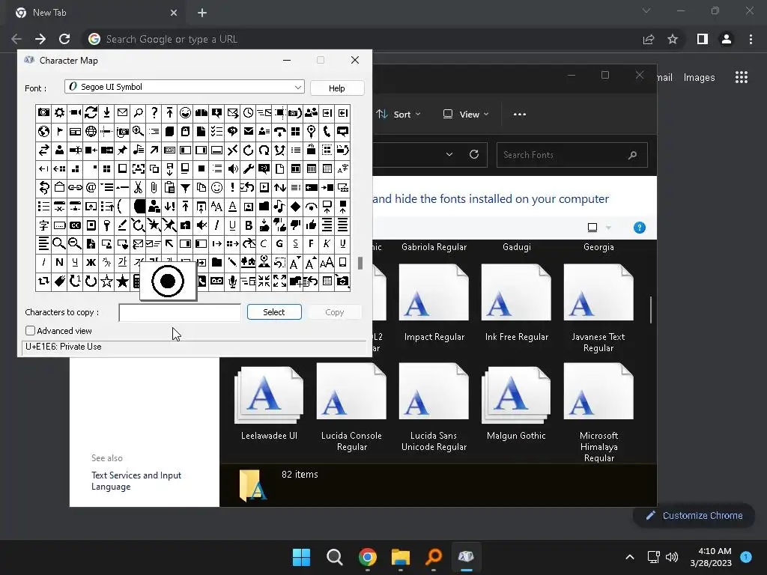Click the enlarged radio-dot glyph preview
Screen dimensions: 767x575
168,282
